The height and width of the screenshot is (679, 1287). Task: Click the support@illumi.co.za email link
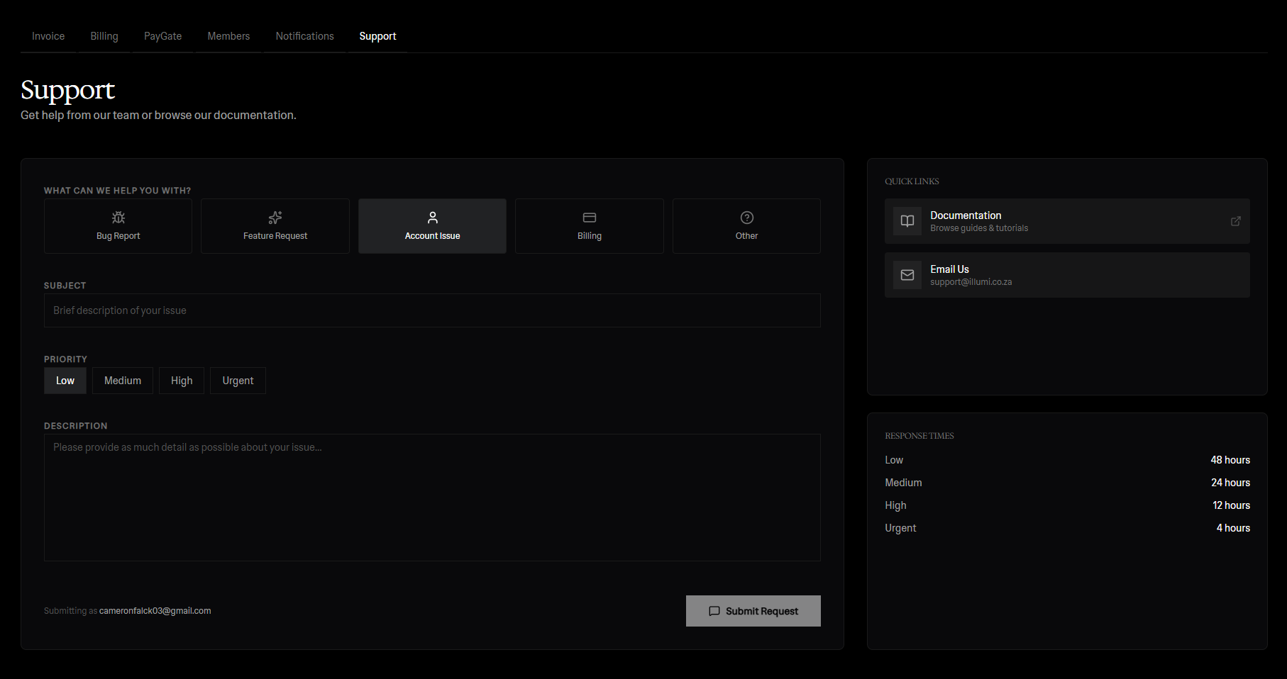[971, 282]
